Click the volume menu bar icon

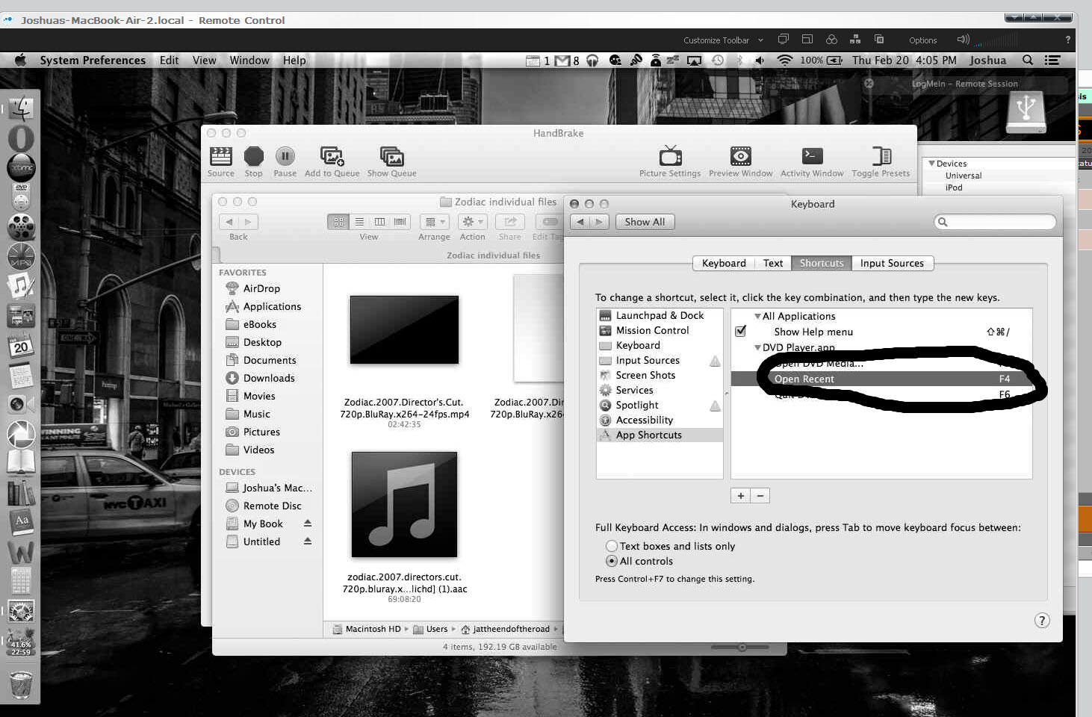pos(760,60)
